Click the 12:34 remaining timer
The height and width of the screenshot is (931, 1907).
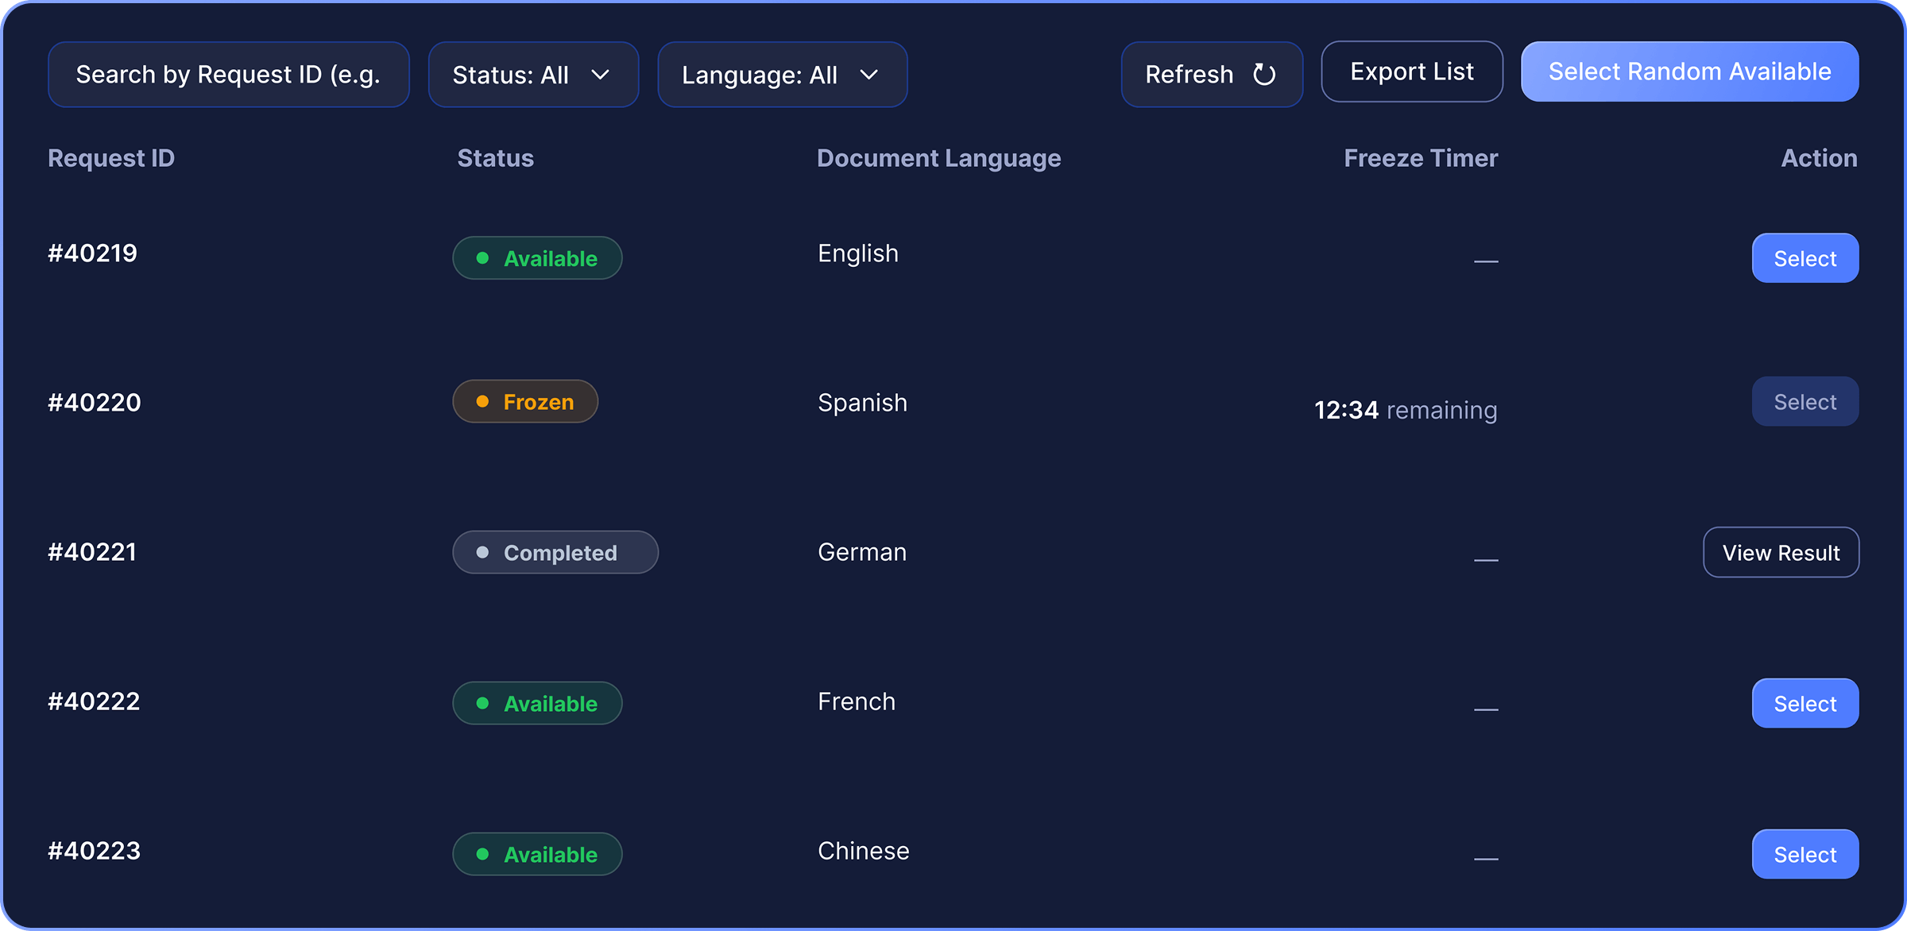pos(1405,410)
